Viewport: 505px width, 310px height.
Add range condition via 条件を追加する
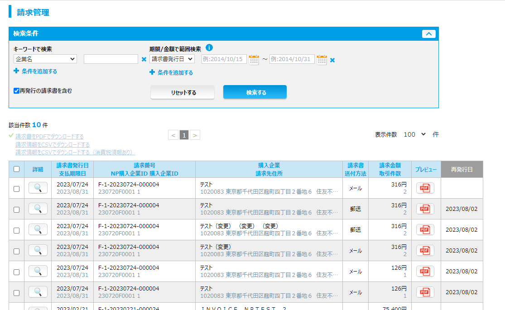171,72
